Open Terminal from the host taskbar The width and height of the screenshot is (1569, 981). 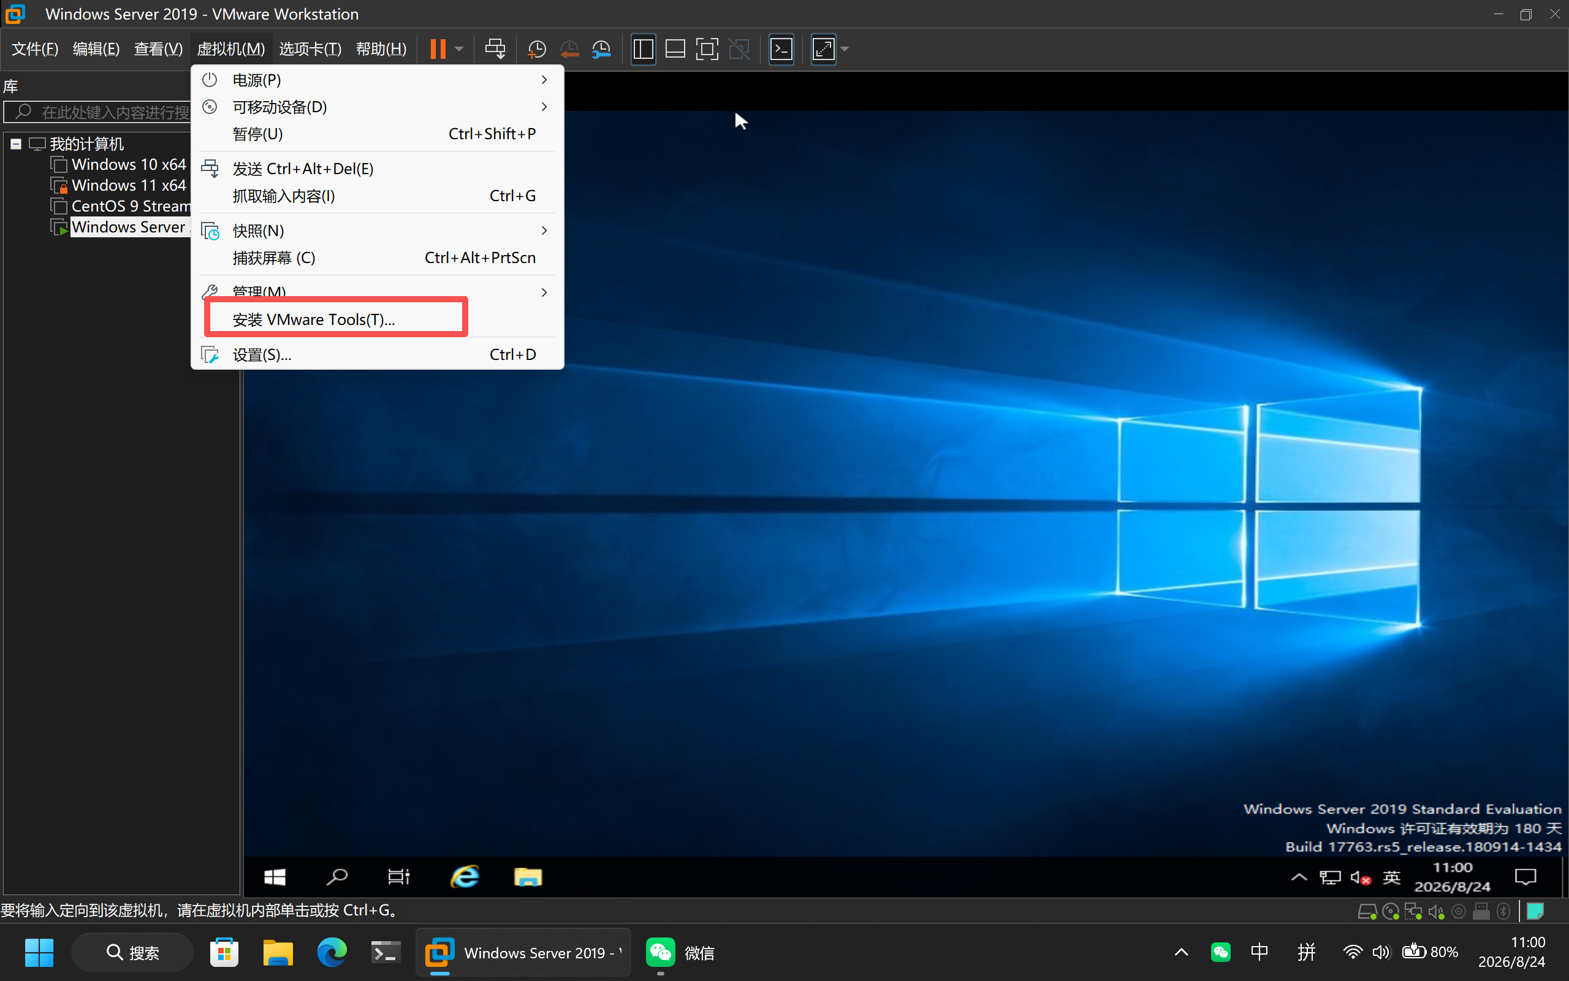(385, 952)
